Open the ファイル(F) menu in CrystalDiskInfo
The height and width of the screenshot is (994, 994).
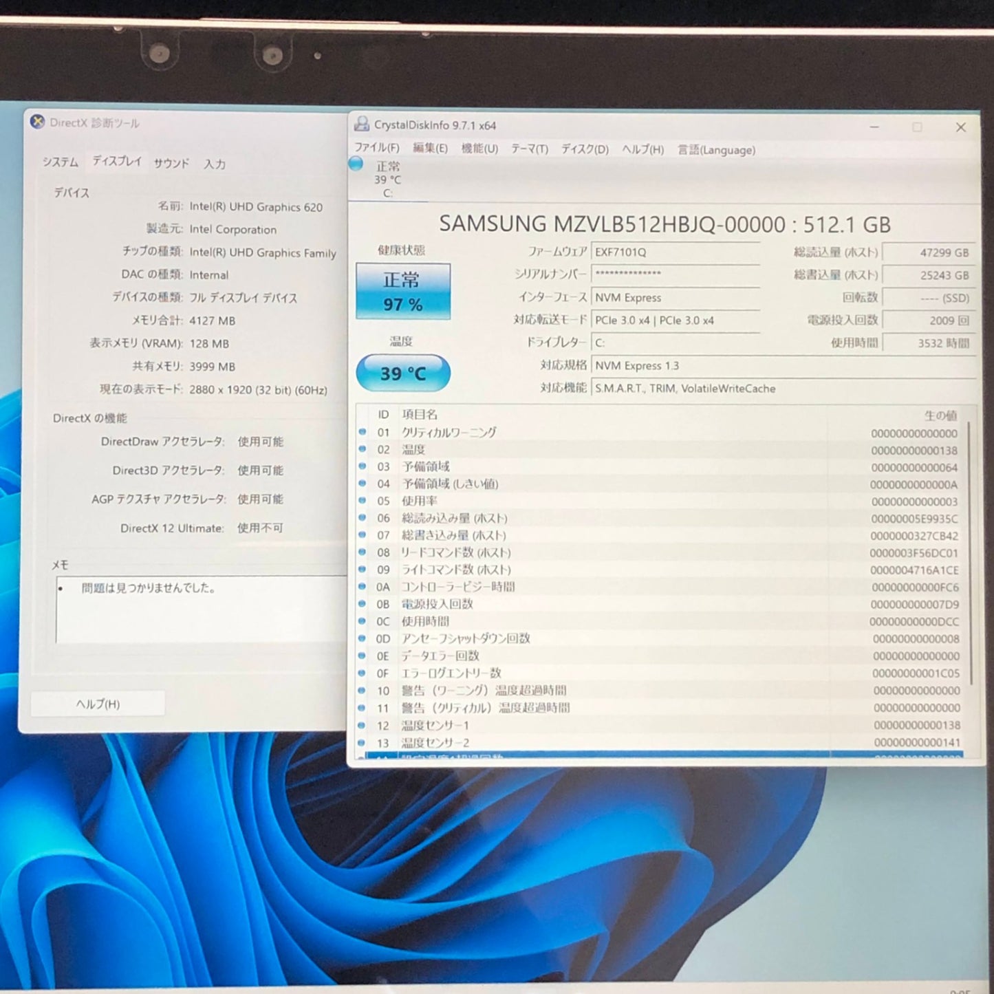click(376, 148)
